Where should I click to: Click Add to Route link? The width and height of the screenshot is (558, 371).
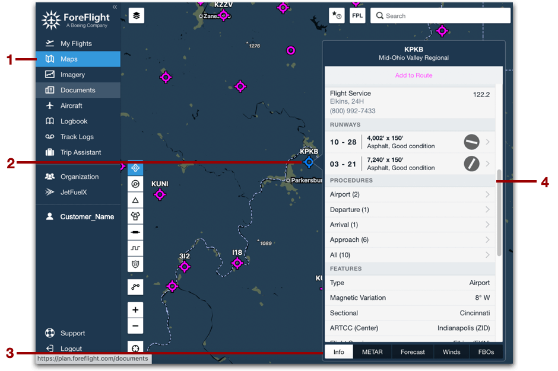pyautogui.click(x=414, y=75)
